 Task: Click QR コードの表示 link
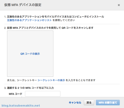tap(30, 54)
